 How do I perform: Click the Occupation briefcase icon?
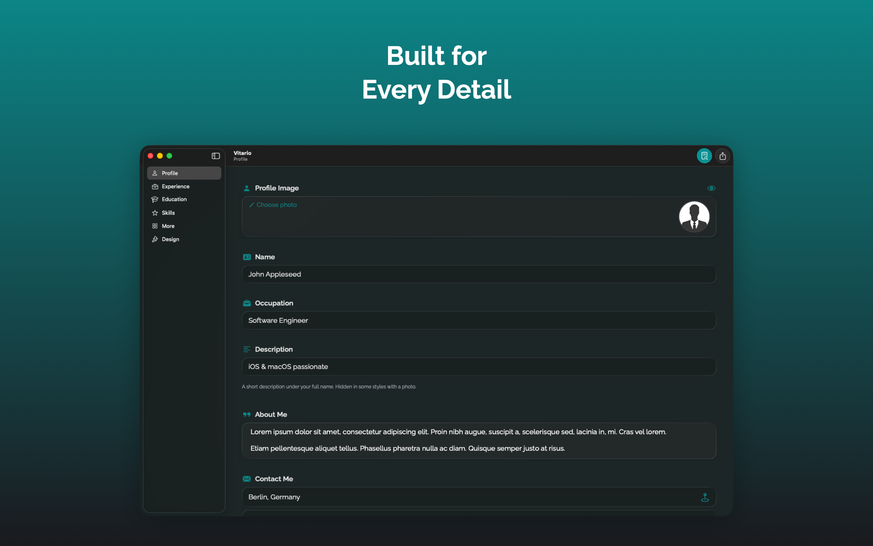pyautogui.click(x=247, y=303)
